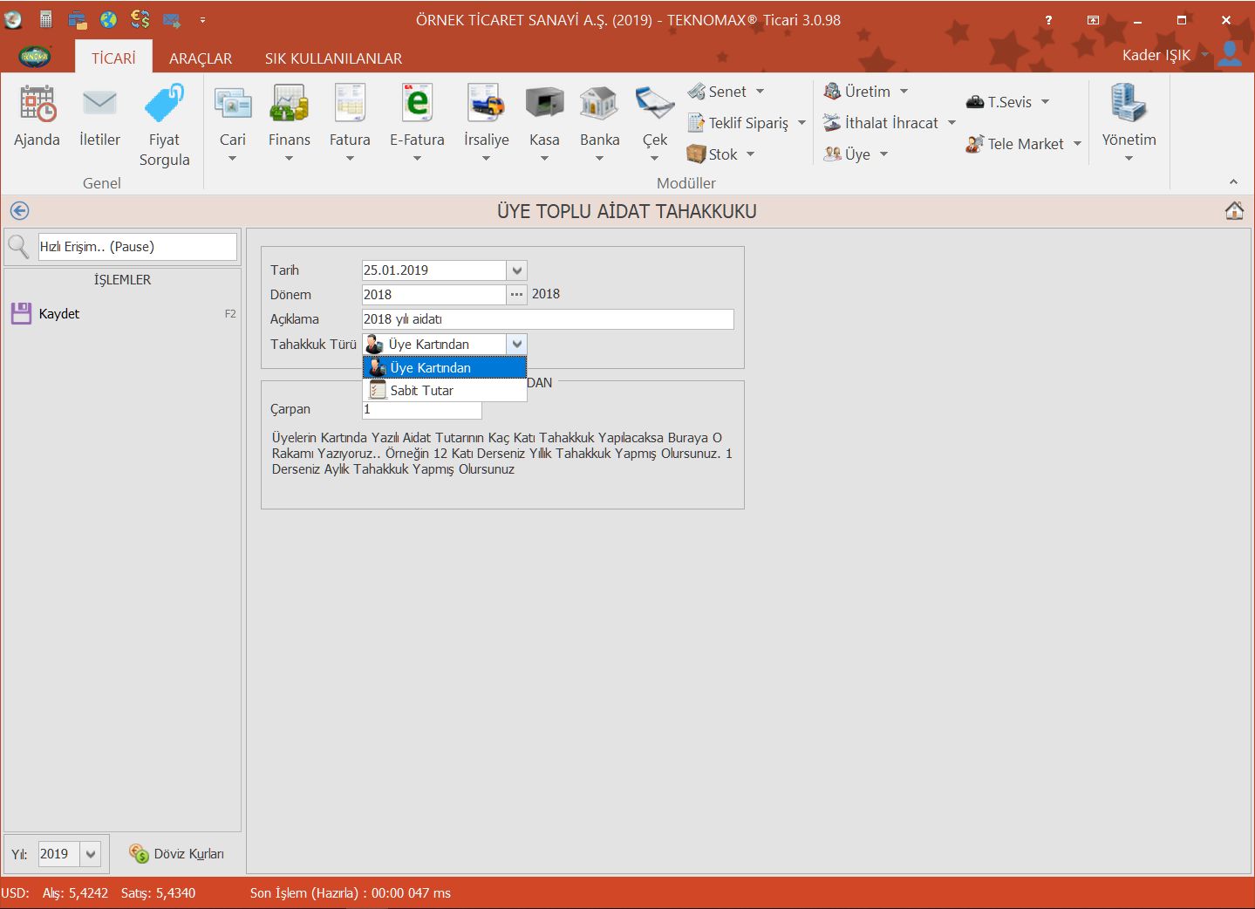This screenshot has height=909, width=1255.
Task: Click into the Açıklama text field
Action: pyautogui.click(x=547, y=319)
